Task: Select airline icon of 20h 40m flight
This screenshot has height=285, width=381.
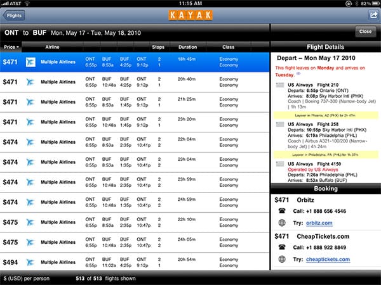Action: coord(30,82)
